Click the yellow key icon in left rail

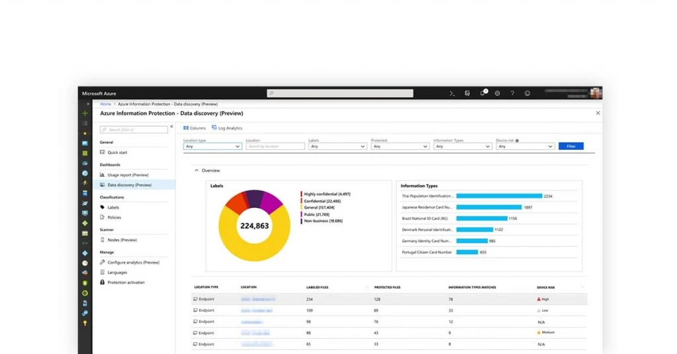(85, 323)
